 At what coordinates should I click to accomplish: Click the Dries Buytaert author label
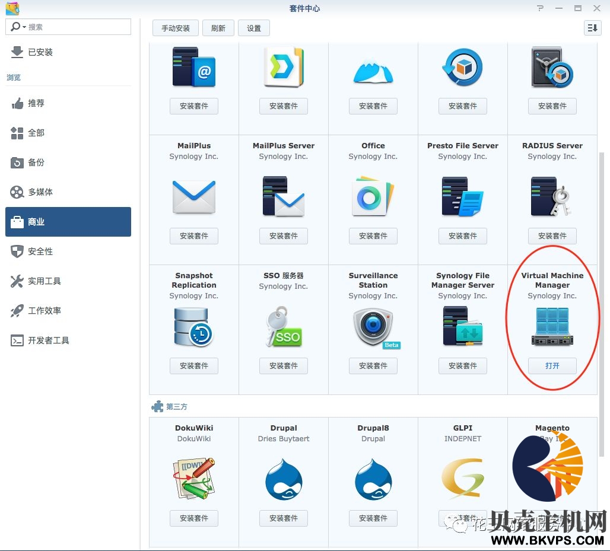point(284,439)
